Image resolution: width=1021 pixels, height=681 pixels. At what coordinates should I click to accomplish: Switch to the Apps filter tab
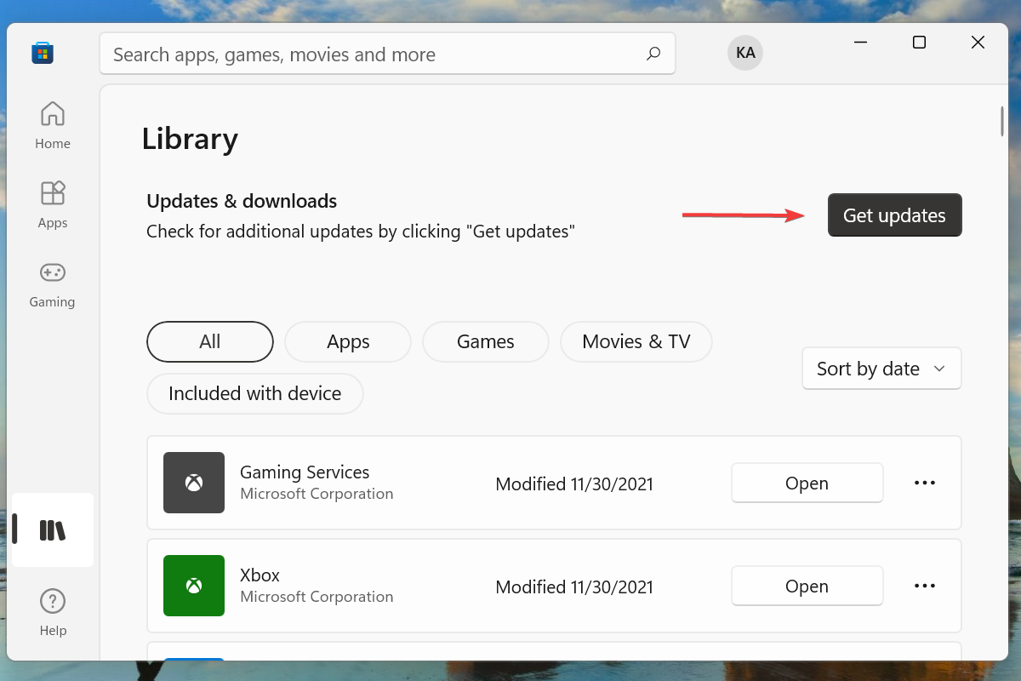click(x=347, y=341)
